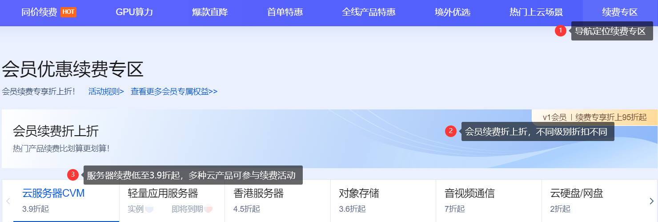
Task: Open 热门上云场景 nav item
Action: pyautogui.click(x=536, y=12)
